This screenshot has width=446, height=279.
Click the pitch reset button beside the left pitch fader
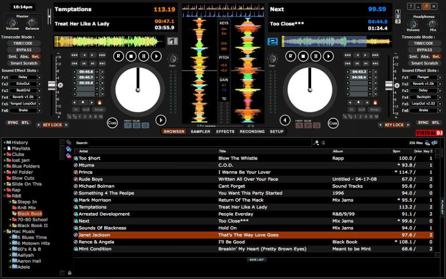click(60, 85)
